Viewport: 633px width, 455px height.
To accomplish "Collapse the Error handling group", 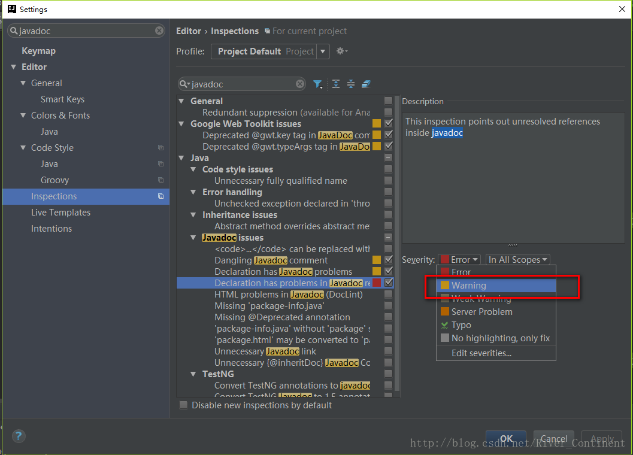I will click(193, 192).
